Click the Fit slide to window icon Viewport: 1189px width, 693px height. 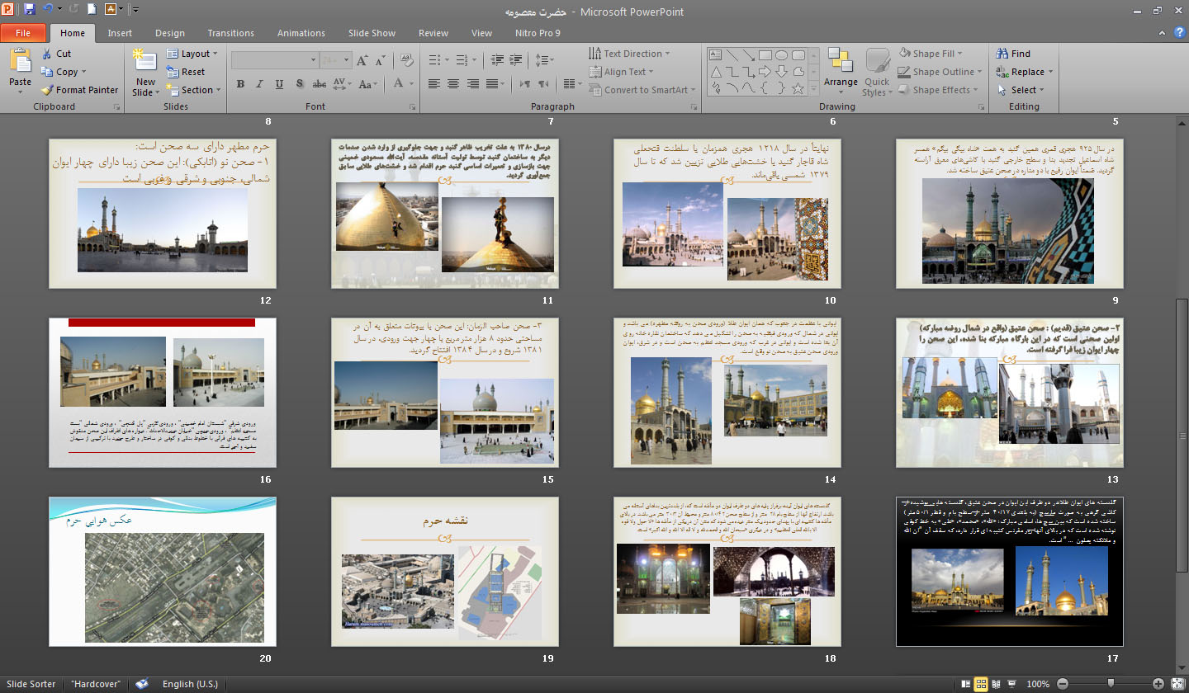click(1177, 684)
